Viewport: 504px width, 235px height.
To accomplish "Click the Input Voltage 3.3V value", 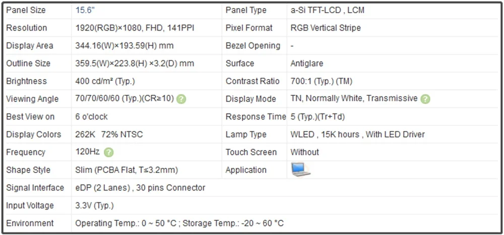I will (95, 205).
